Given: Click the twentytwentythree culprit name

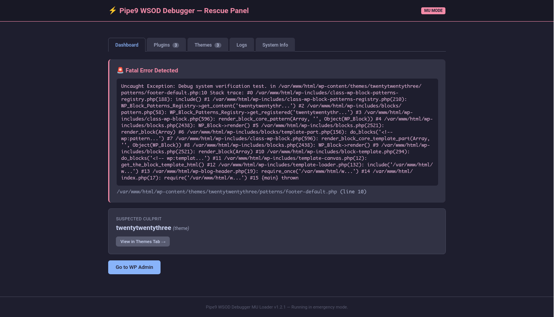Looking at the screenshot, I should coord(144,228).
